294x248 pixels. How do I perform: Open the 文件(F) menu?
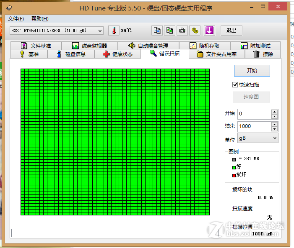click(16, 19)
